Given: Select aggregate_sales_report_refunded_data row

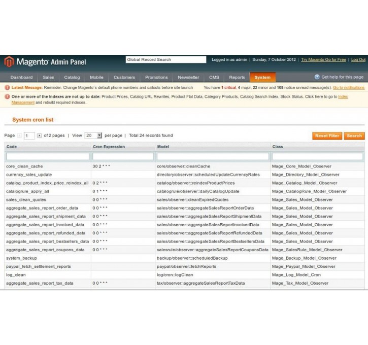Looking at the screenshot, I should point(184,233).
